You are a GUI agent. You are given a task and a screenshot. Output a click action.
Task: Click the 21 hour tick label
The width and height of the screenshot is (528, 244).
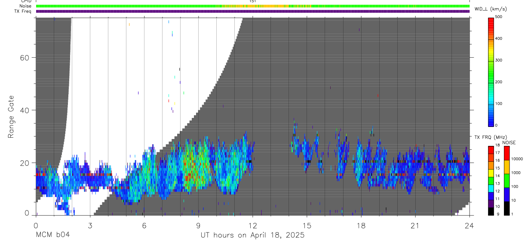coord(415,225)
